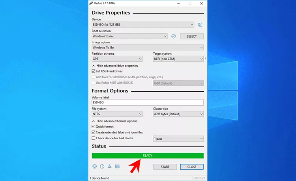Collapse Hide advanced drive properties
Screen dimensions: 296x181
115,66
